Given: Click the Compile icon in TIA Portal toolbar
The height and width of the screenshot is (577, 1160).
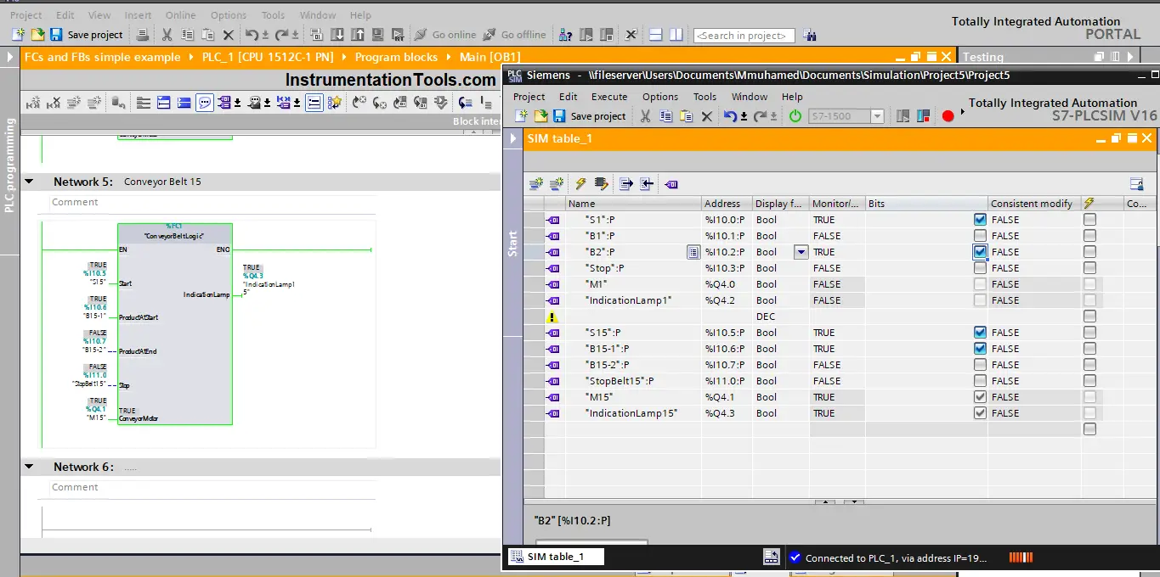Looking at the screenshot, I should pos(316,35).
